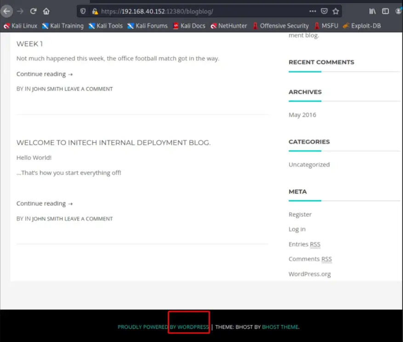Open the WEEK 1 post title

coord(29,44)
